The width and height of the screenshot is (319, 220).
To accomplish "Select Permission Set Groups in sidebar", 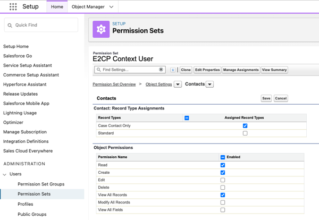I will point(41,184).
